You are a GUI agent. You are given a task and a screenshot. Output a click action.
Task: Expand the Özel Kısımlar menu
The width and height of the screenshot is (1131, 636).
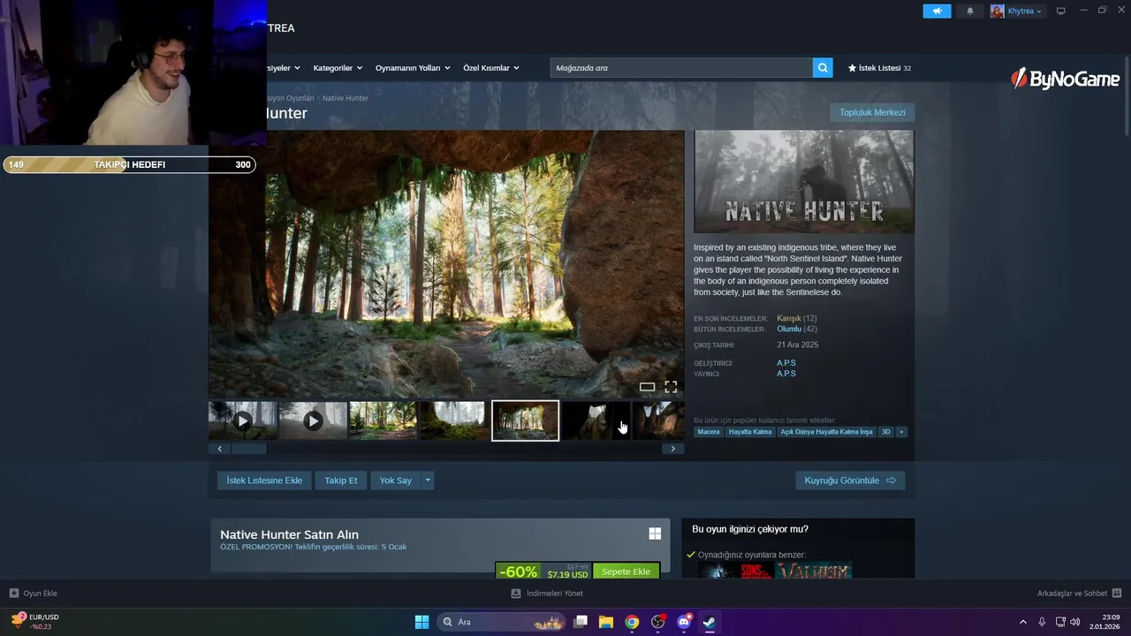point(491,68)
